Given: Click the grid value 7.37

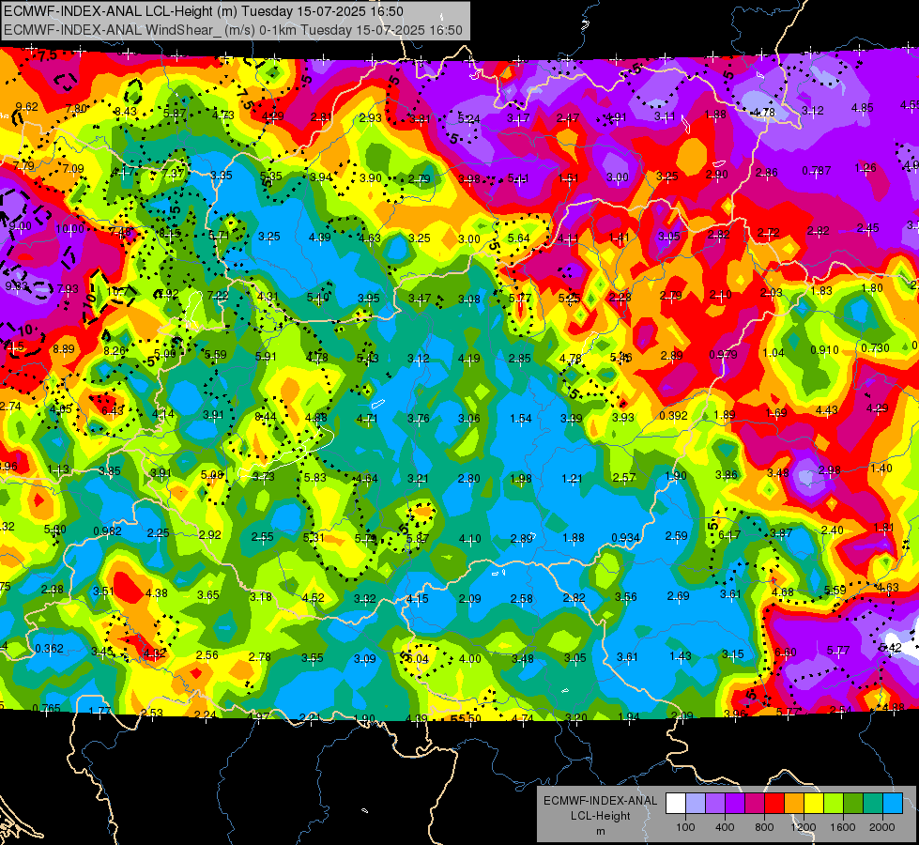Looking at the screenshot, I should point(173,174).
